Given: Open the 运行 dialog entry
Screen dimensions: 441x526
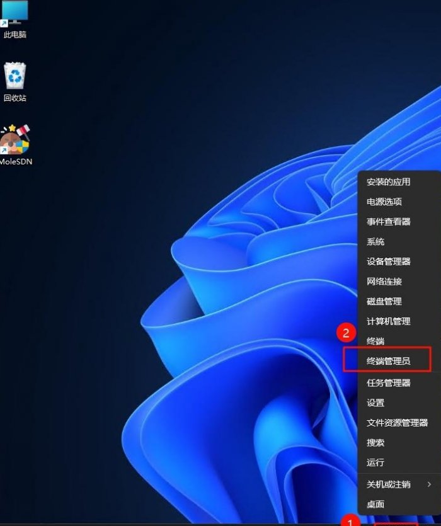Looking at the screenshot, I should (375, 462).
